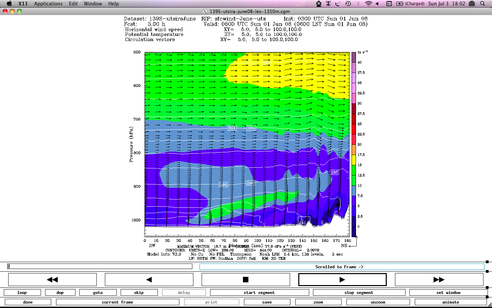Screen dimensions: 492x308
Task: Click the frame position slider bar
Action: click(99, 266)
